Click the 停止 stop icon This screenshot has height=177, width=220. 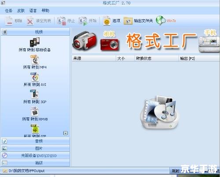pyautogui.click(x=62, y=21)
